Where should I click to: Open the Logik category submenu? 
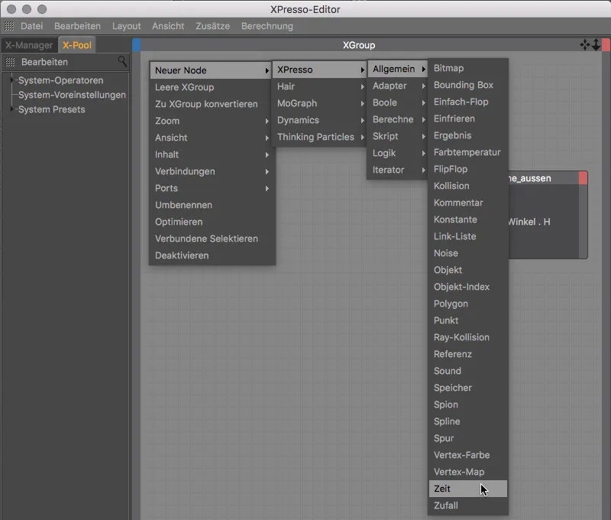[398, 153]
